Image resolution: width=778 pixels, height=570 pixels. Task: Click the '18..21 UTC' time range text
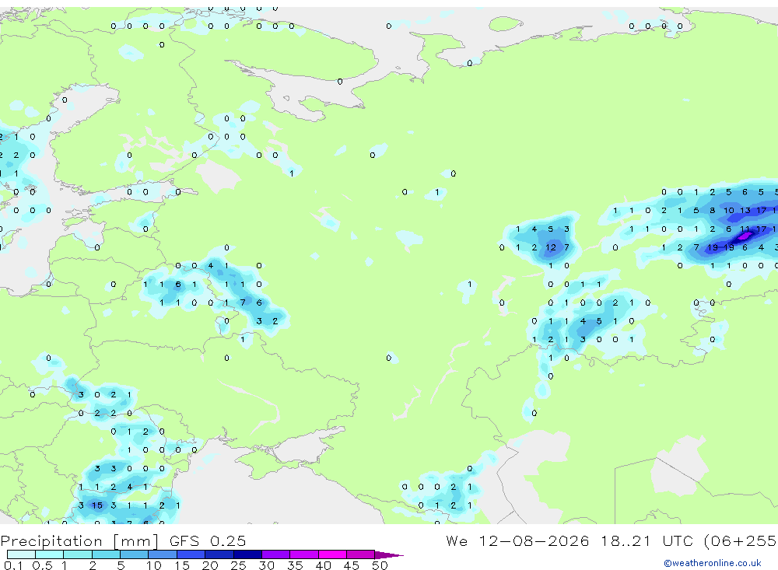(x=648, y=540)
